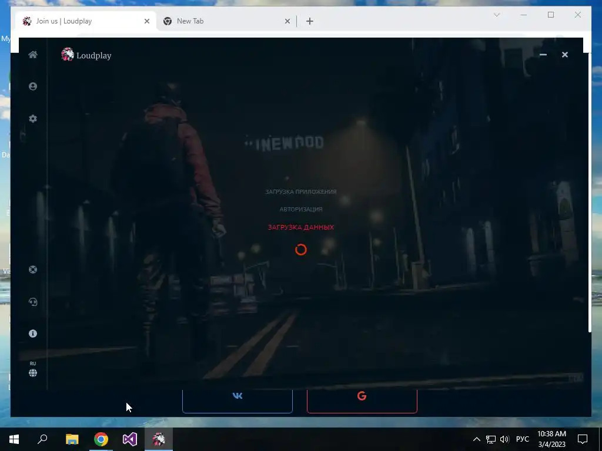Open the settings gear in Loudplay sidebar
The width and height of the screenshot is (602, 451).
[33, 119]
